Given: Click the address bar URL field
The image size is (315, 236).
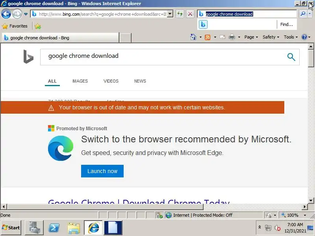Looking at the screenshot, I should click(x=99, y=14).
